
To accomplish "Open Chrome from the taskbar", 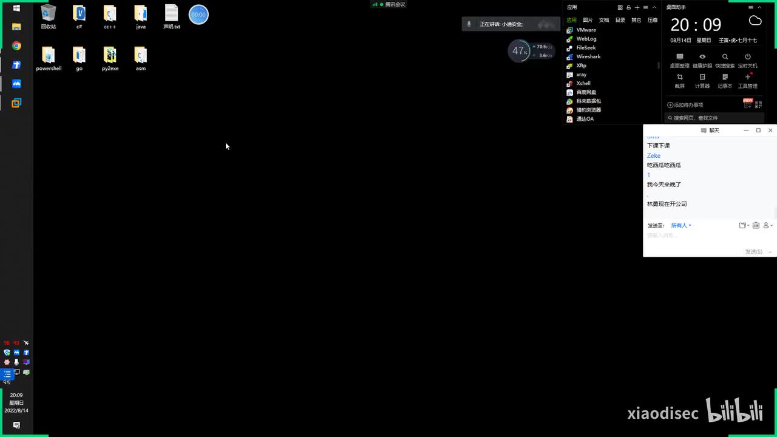I will tap(16, 46).
